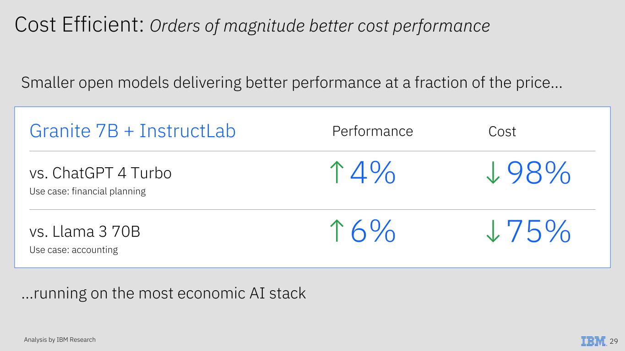The image size is (625, 351).
Task: Click the green up arrow beside 4%
Action: point(336,172)
